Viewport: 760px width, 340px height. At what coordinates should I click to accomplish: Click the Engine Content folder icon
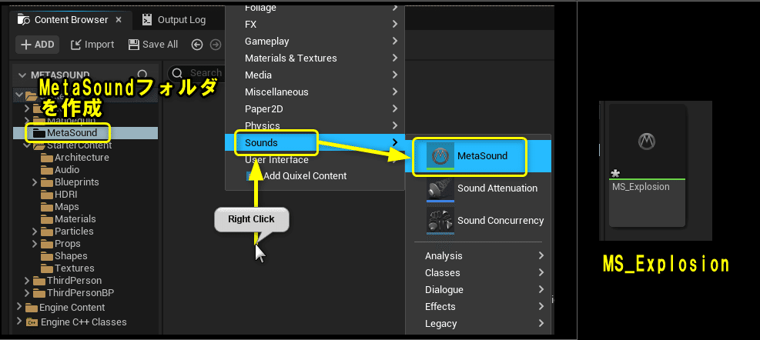(x=32, y=308)
